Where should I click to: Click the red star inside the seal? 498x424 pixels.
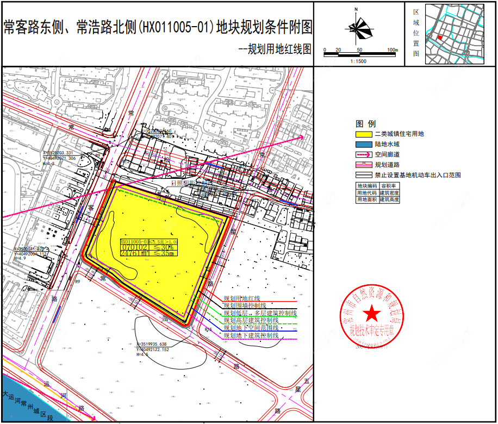click(371, 314)
